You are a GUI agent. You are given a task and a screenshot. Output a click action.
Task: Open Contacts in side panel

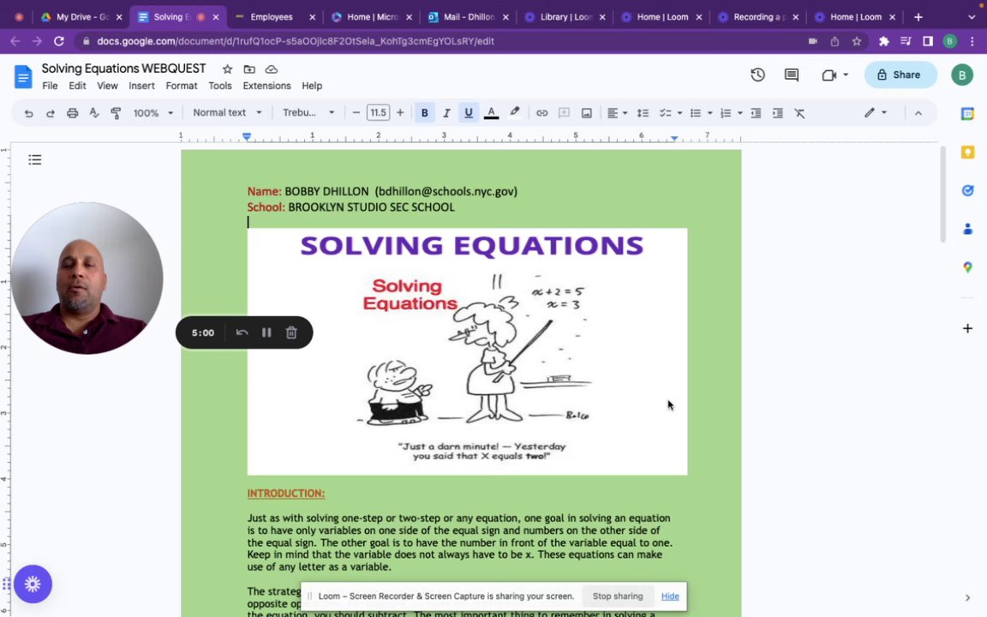pyautogui.click(x=967, y=229)
